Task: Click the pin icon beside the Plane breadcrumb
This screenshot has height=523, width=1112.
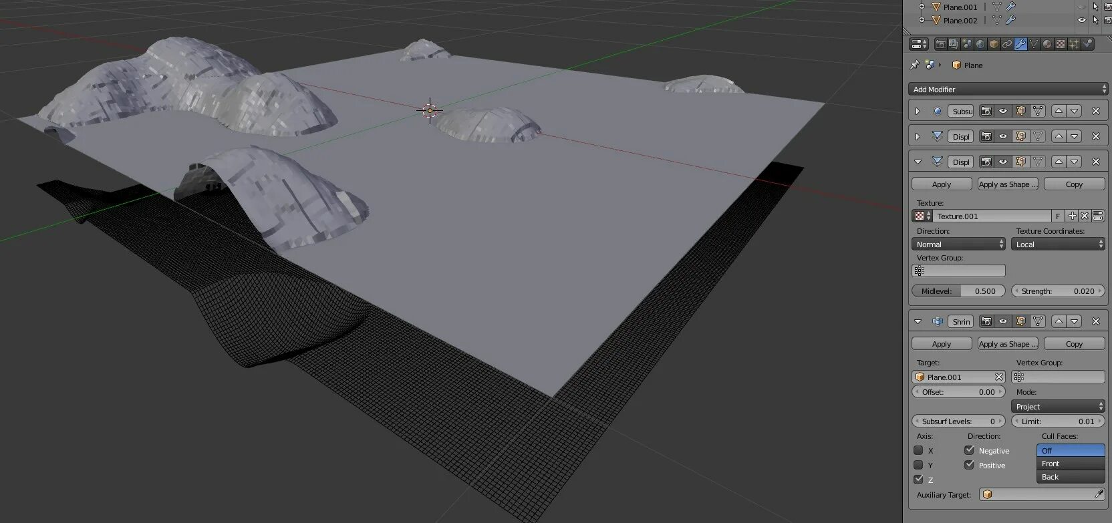Action: click(915, 65)
